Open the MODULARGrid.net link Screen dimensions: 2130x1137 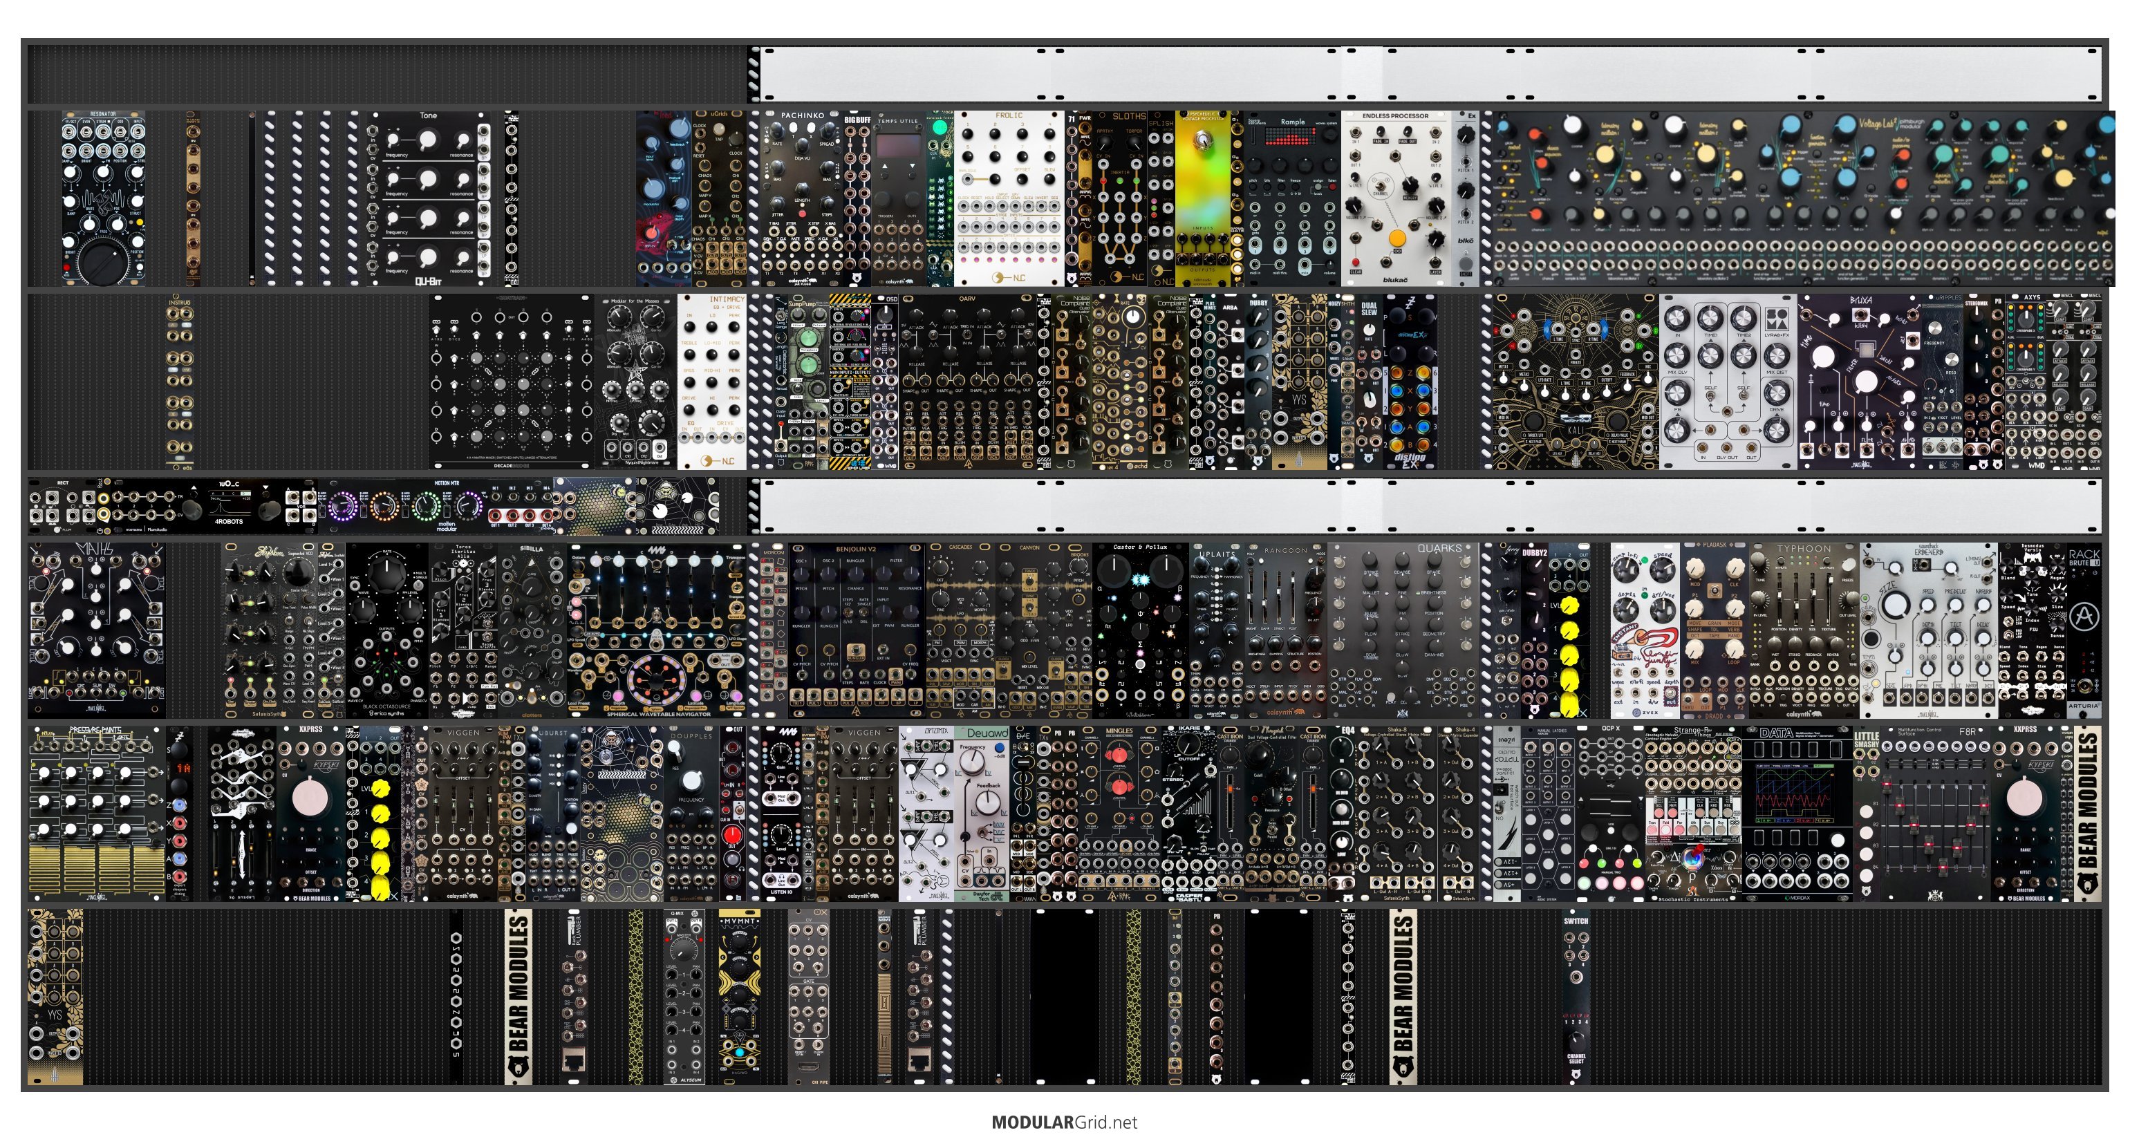tap(1064, 1122)
